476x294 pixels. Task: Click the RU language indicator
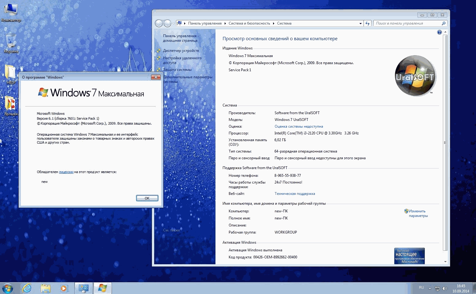[x=421, y=288]
